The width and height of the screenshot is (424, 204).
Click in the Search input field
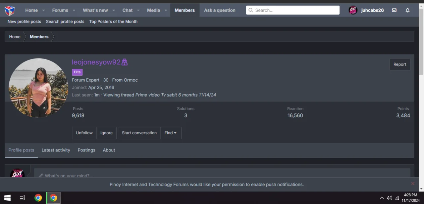(x=293, y=10)
